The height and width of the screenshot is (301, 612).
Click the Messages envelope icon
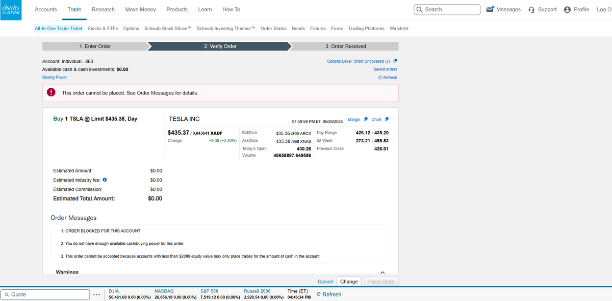coord(490,9)
